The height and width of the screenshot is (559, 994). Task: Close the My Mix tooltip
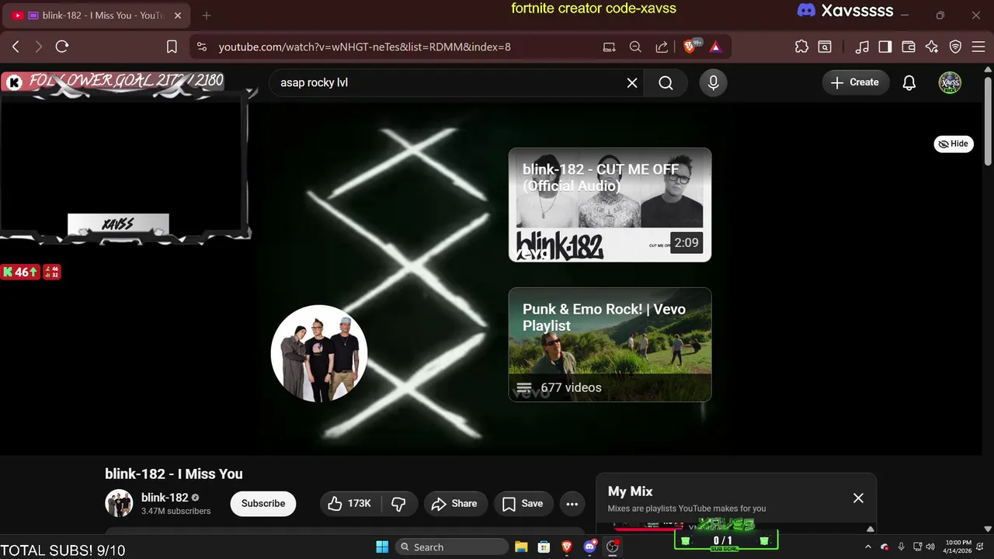(x=858, y=498)
